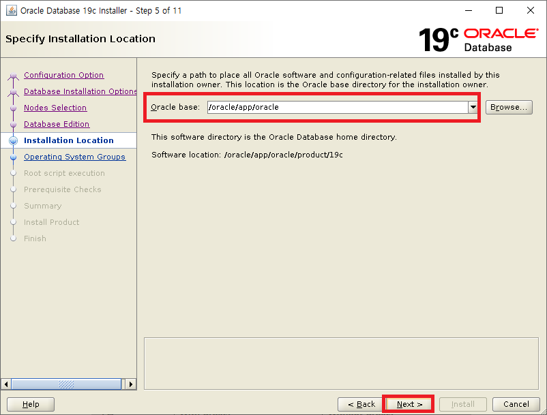The width and height of the screenshot is (547, 415).
Task: Click the Operating System Groups step bullet
Action: (13, 157)
